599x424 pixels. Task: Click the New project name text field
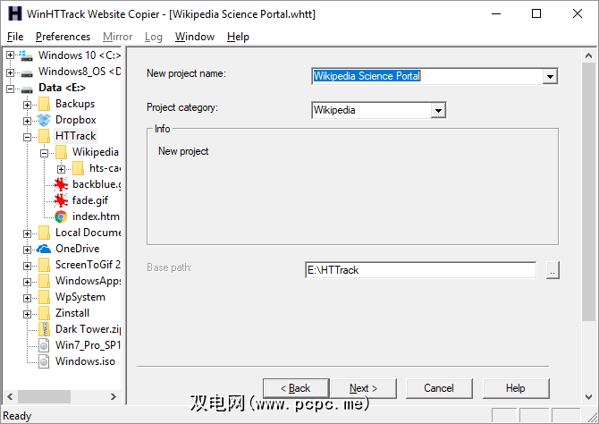(x=427, y=76)
